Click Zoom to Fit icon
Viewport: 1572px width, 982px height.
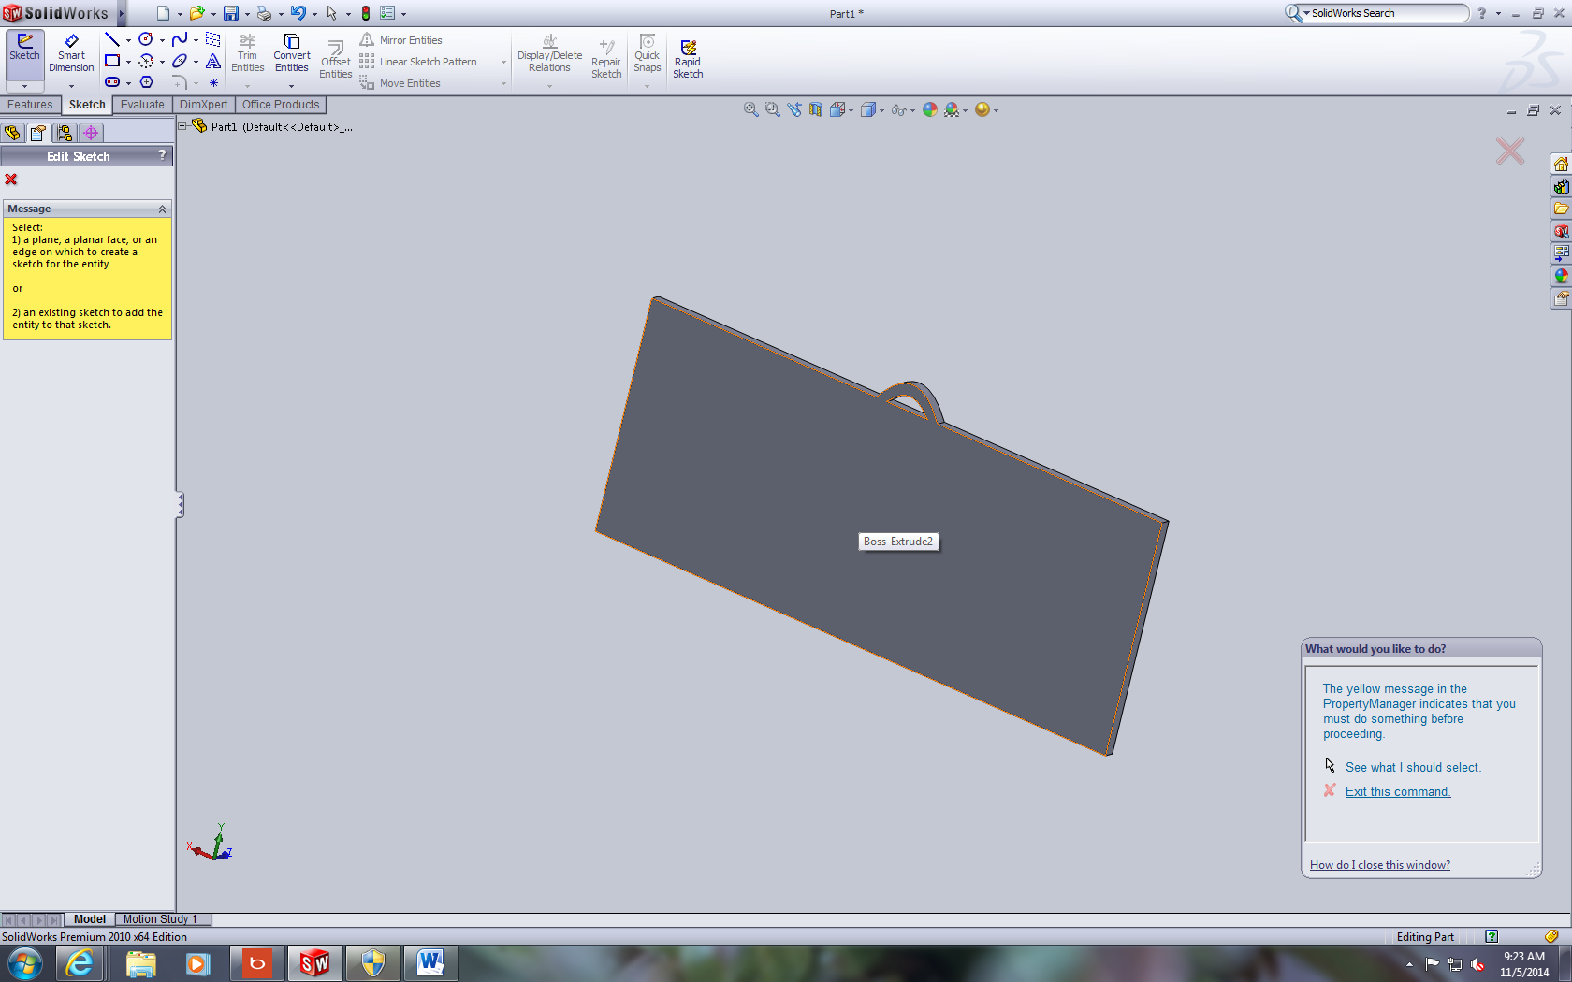coord(750,109)
